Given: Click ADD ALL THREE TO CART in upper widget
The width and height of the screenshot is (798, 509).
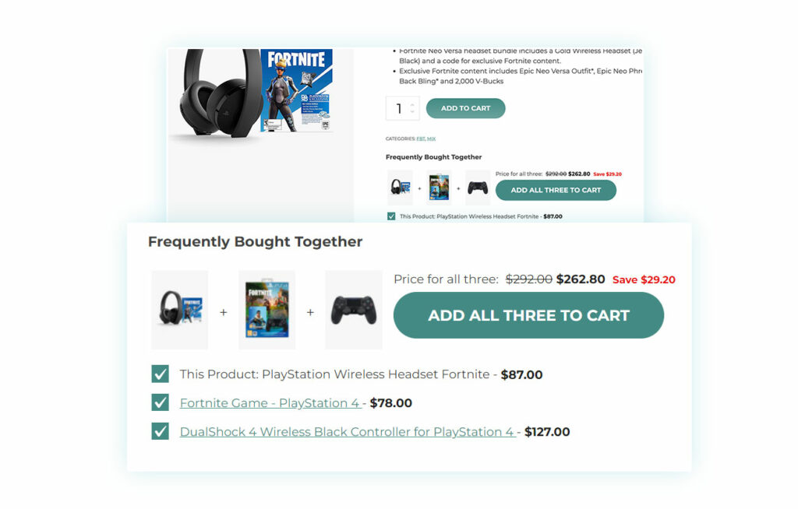Looking at the screenshot, I should (556, 189).
